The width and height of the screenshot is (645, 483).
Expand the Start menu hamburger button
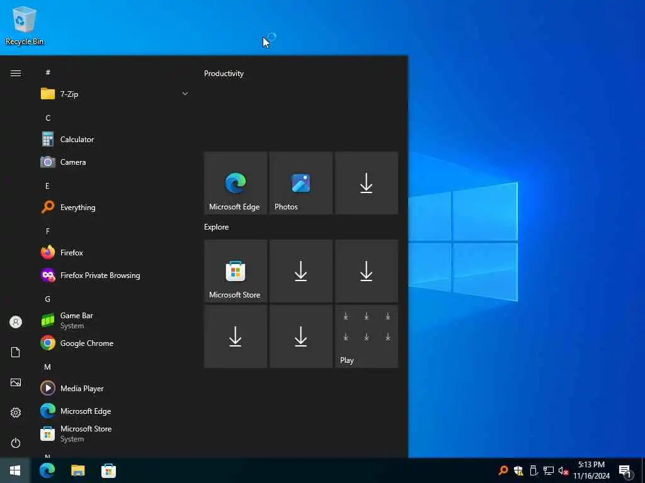pyautogui.click(x=16, y=73)
